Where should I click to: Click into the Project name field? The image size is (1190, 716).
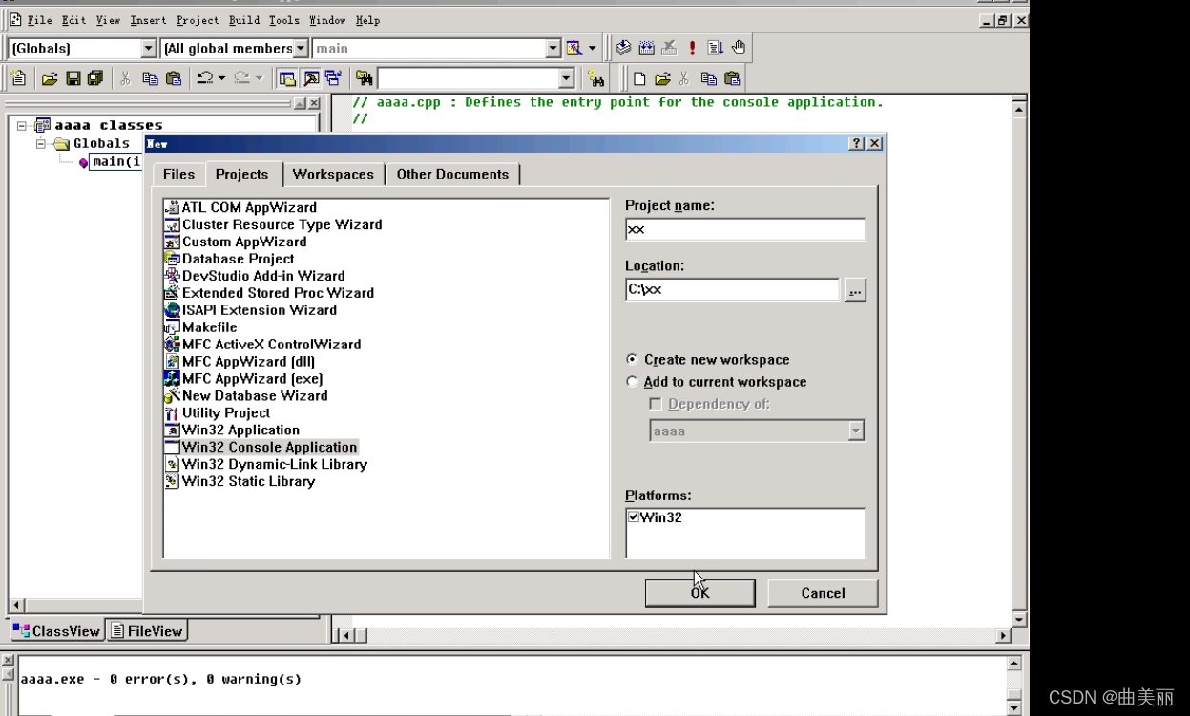[x=745, y=229]
